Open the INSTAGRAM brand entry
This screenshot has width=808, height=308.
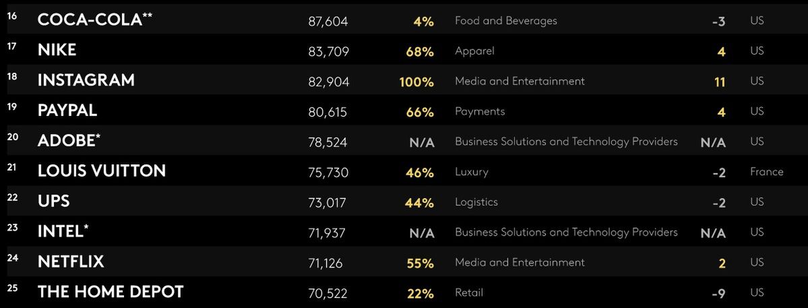click(x=86, y=81)
